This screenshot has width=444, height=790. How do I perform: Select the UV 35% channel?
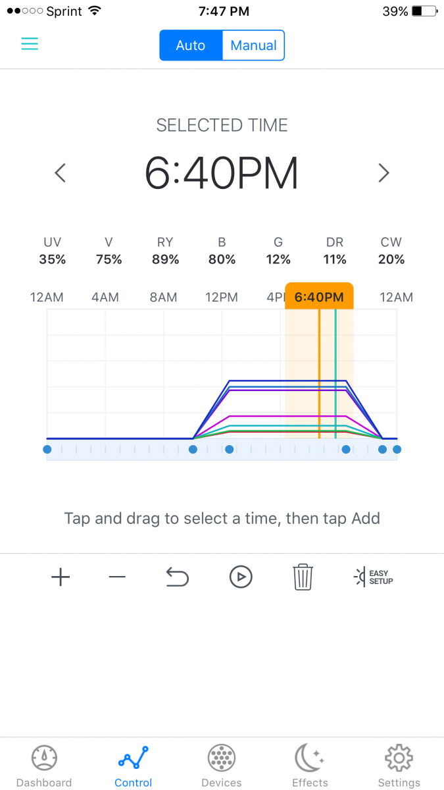(53, 251)
